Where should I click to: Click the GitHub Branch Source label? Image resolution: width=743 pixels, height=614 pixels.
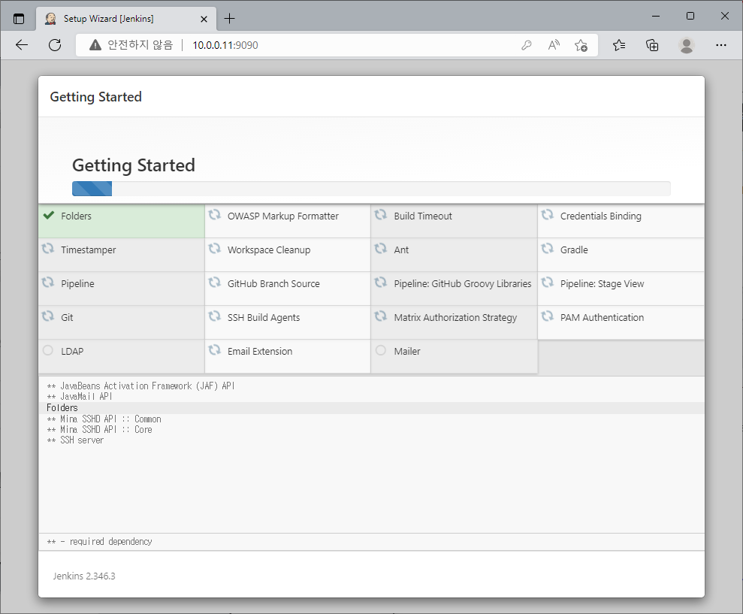[273, 283]
